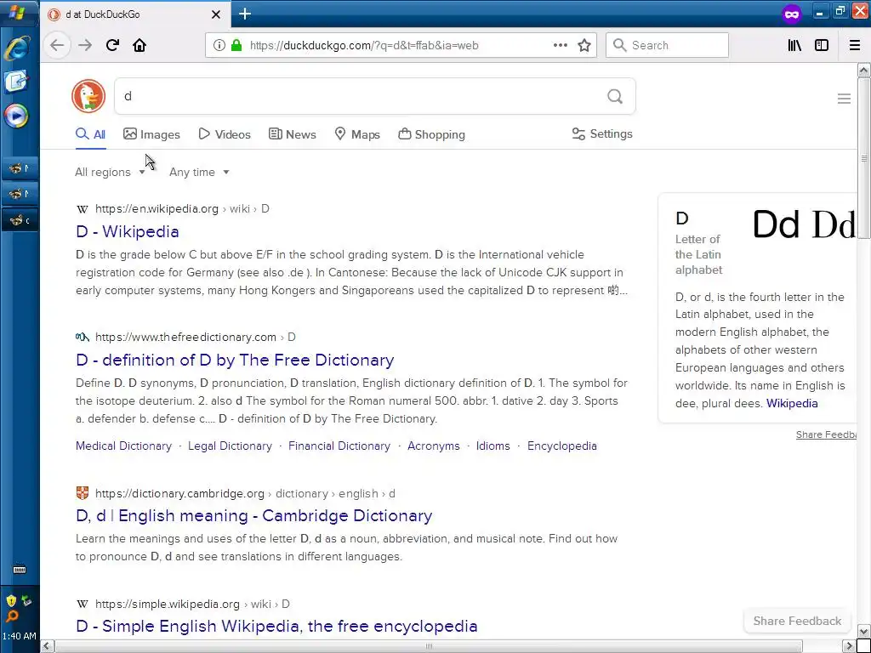871x653 pixels.
Task: Open DuckDuckGo side menu hamburger icon
Action: 844,99
